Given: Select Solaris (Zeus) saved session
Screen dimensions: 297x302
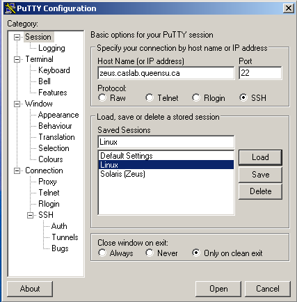Looking at the screenshot, I should pos(166,174).
